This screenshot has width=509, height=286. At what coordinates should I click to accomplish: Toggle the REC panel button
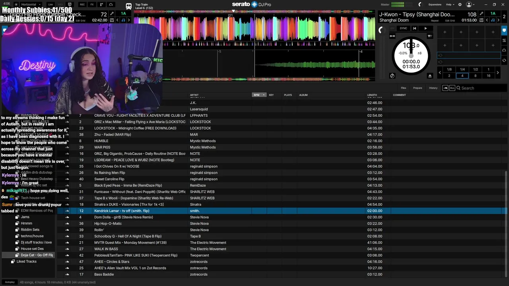[82, 4]
